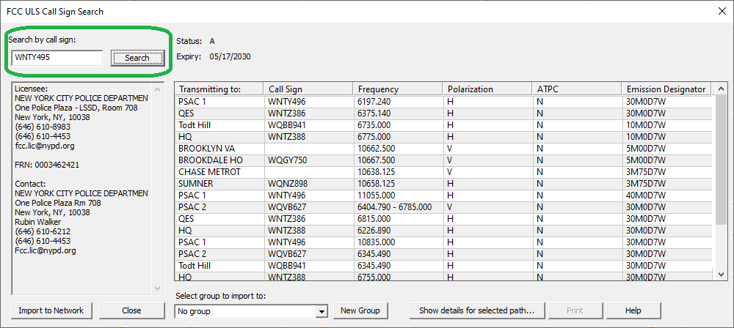Show details for selected path
734x328 pixels.
coord(476,310)
